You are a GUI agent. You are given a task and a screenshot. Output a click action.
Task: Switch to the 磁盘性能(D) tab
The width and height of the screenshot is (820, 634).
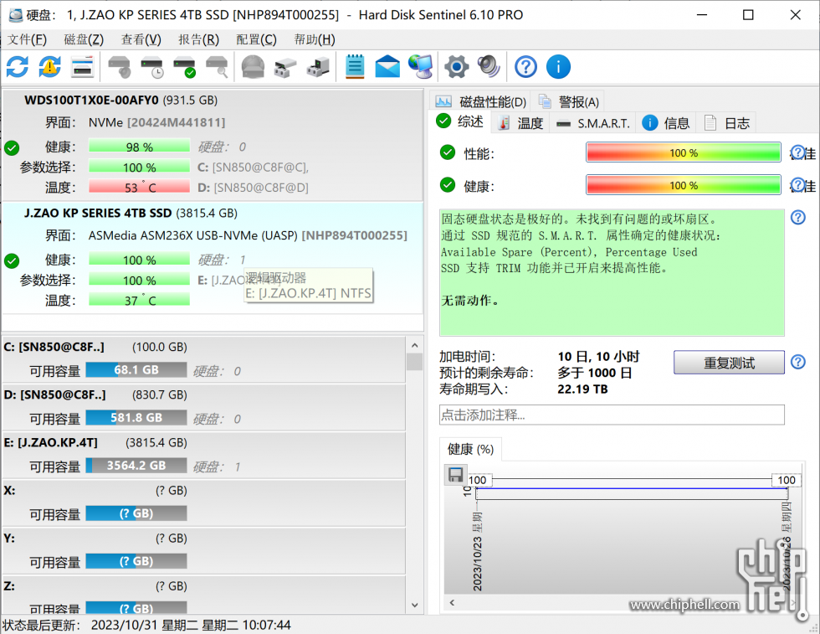point(481,101)
